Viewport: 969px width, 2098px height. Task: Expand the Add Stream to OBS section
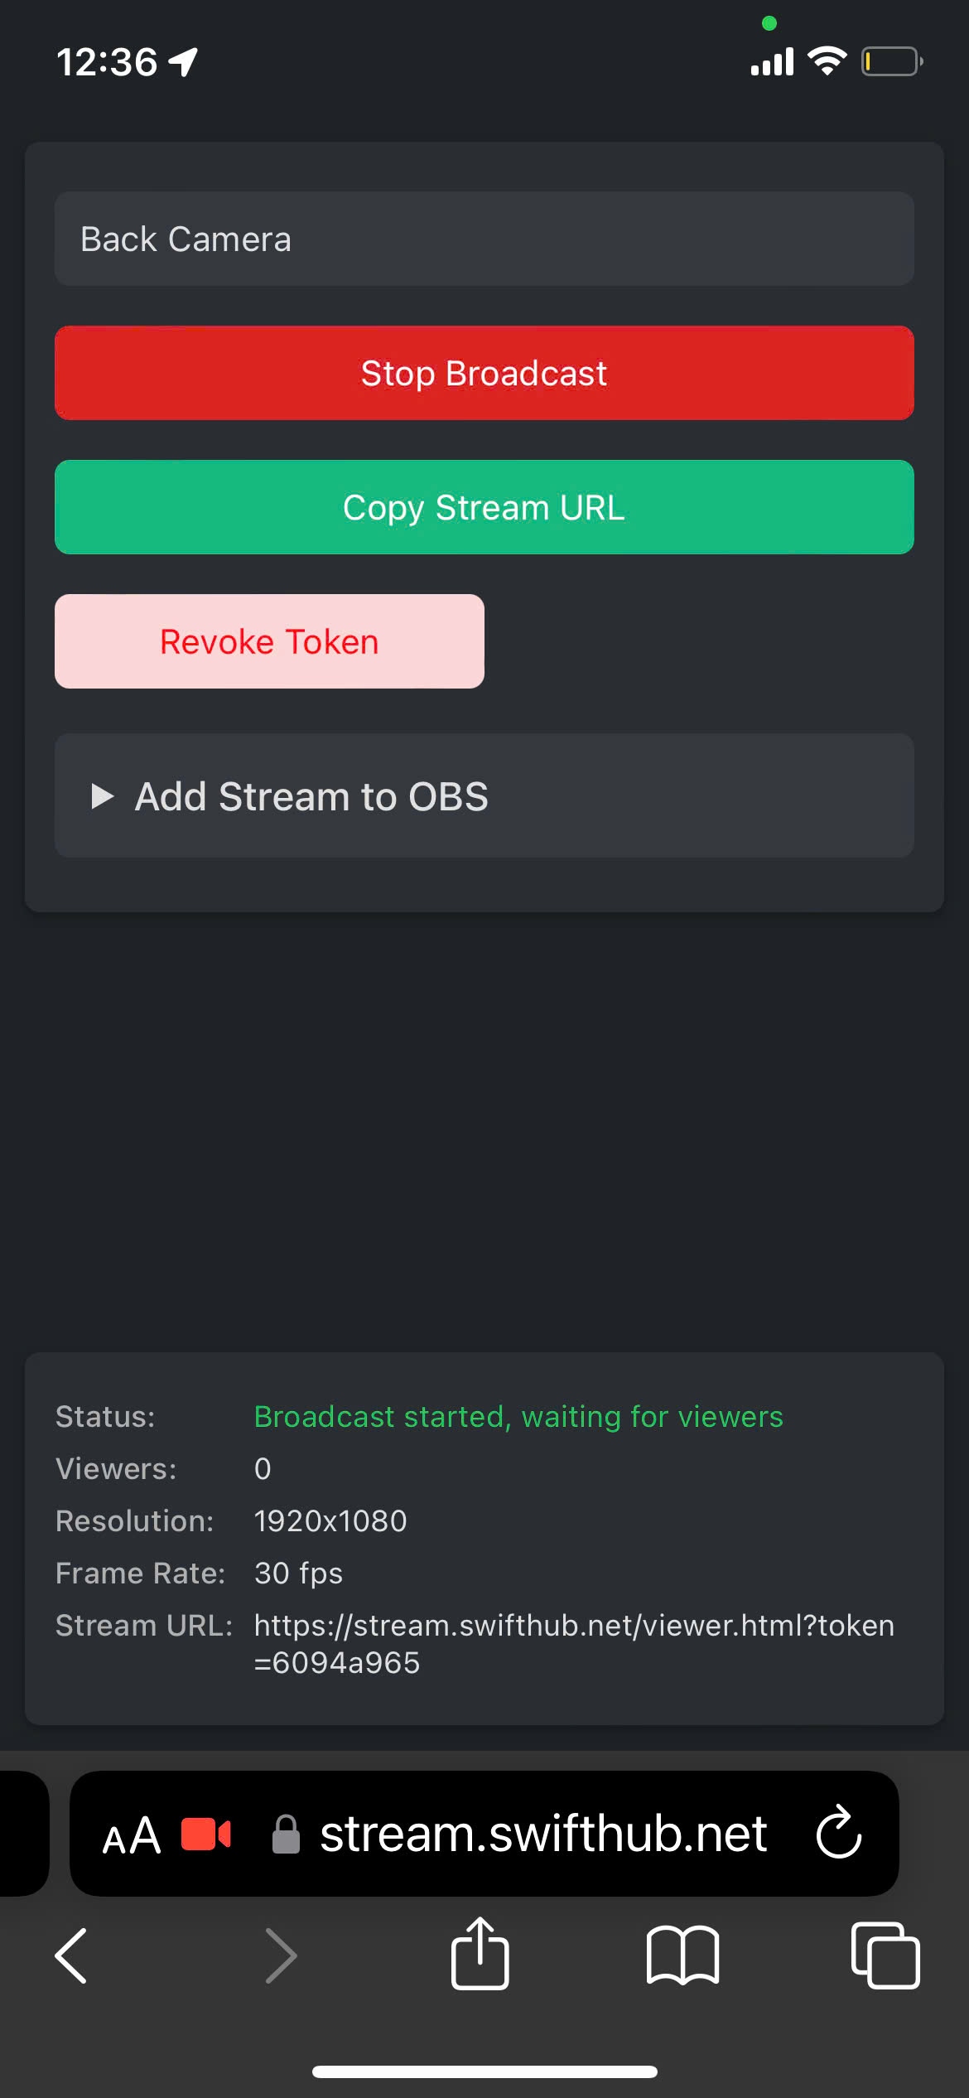tap(485, 795)
